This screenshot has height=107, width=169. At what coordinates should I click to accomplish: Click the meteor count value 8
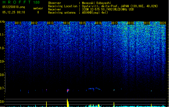tap(38, 12)
